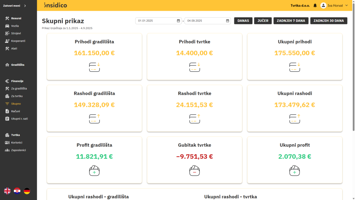The width and height of the screenshot is (355, 200).
Task: Open the start date calendar picker
Action: [x=178, y=20]
